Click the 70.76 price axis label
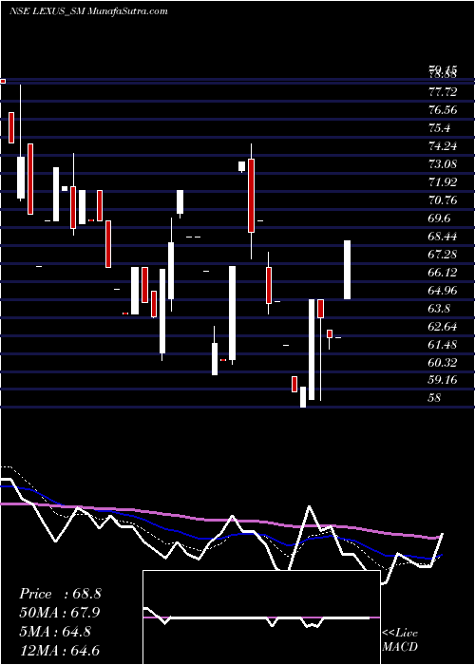The width and height of the screenshot is (475, 665). point(443,200)
